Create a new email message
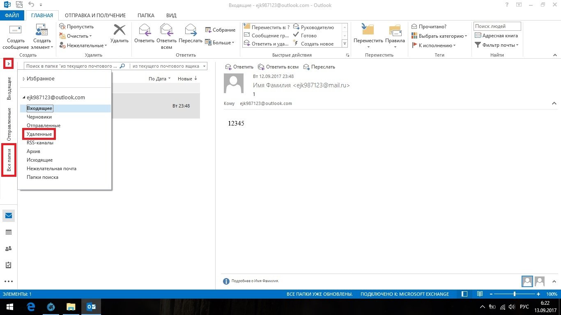 click(x=16, y=36)
